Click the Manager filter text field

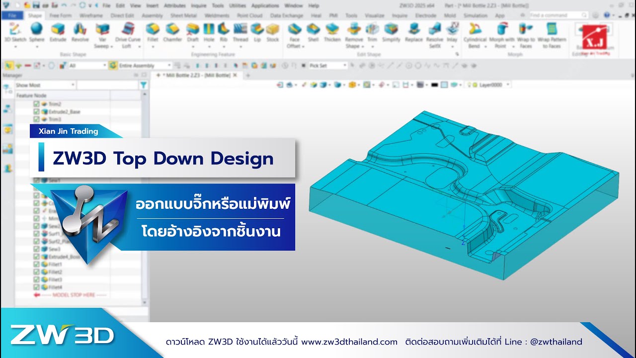point(108,86)
